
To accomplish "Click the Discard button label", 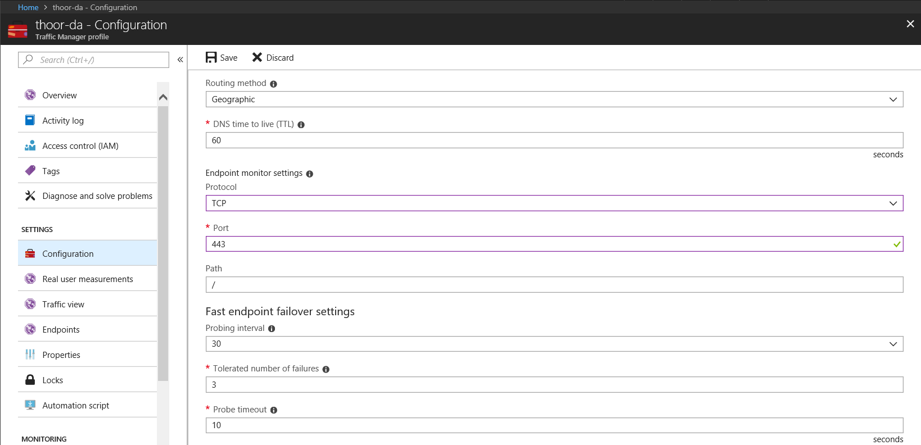I will point(280,57).
